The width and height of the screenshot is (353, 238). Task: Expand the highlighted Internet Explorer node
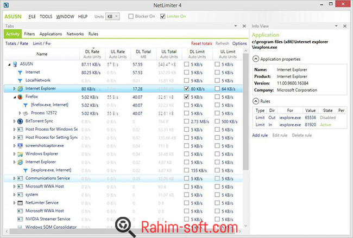[15, 88]
